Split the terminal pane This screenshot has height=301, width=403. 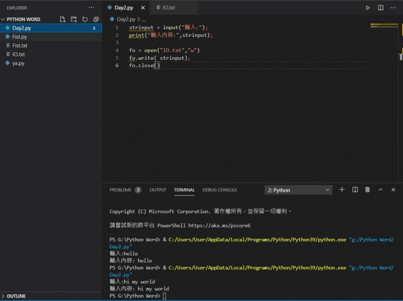pyautogui.click(x=355, y=190)
